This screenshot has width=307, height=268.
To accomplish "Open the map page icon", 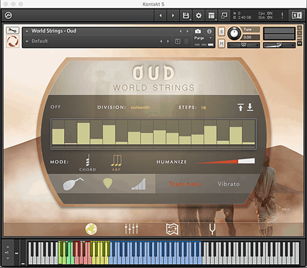I will (172, 229).
